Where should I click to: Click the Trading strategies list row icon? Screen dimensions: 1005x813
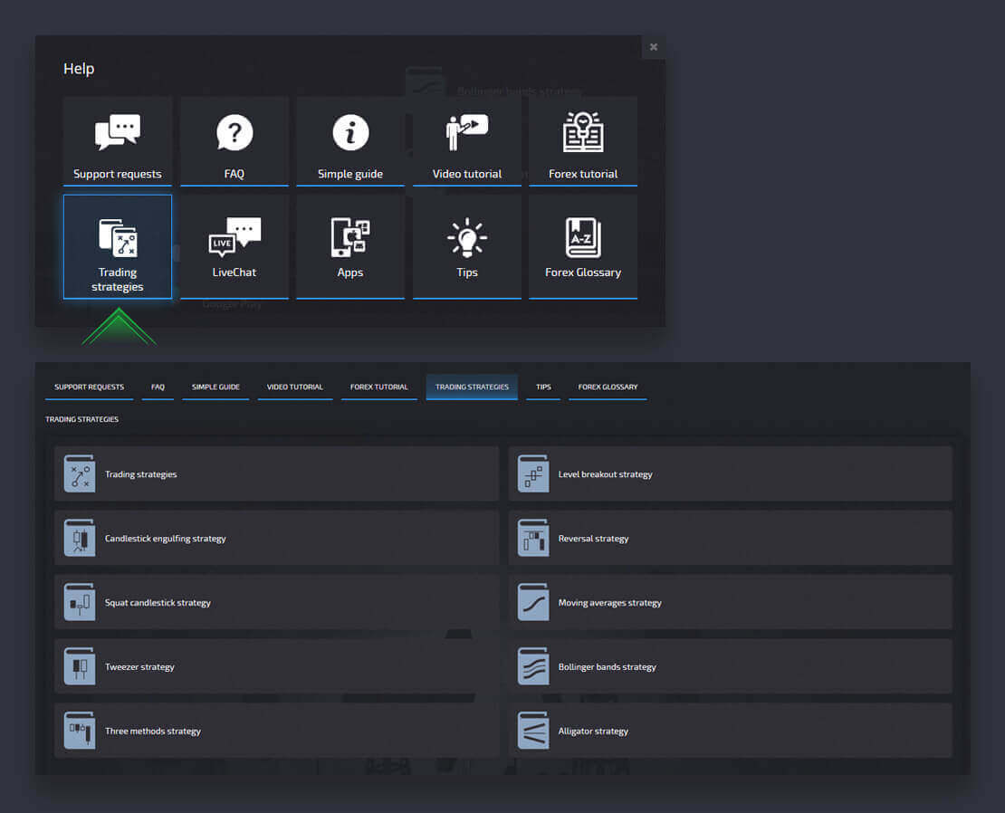pos(80,473)
